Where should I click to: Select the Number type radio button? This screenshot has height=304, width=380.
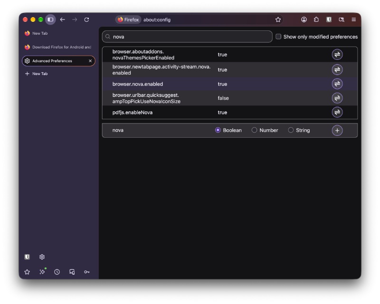[x=254, y=130]
